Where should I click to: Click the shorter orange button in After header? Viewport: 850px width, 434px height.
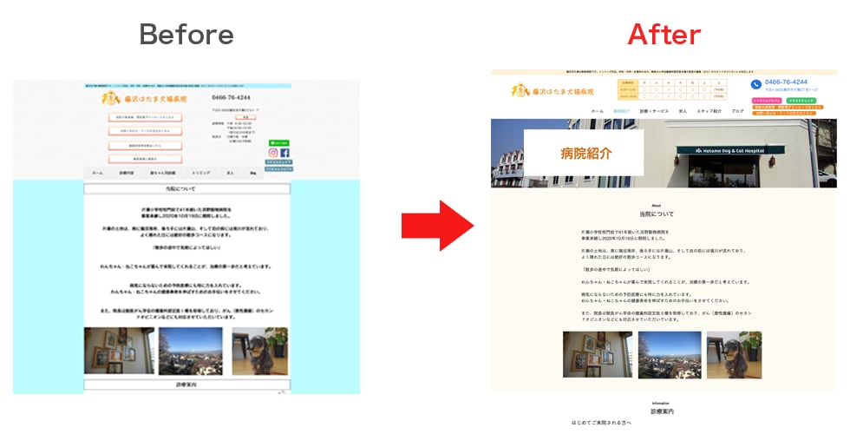(784, 114)
